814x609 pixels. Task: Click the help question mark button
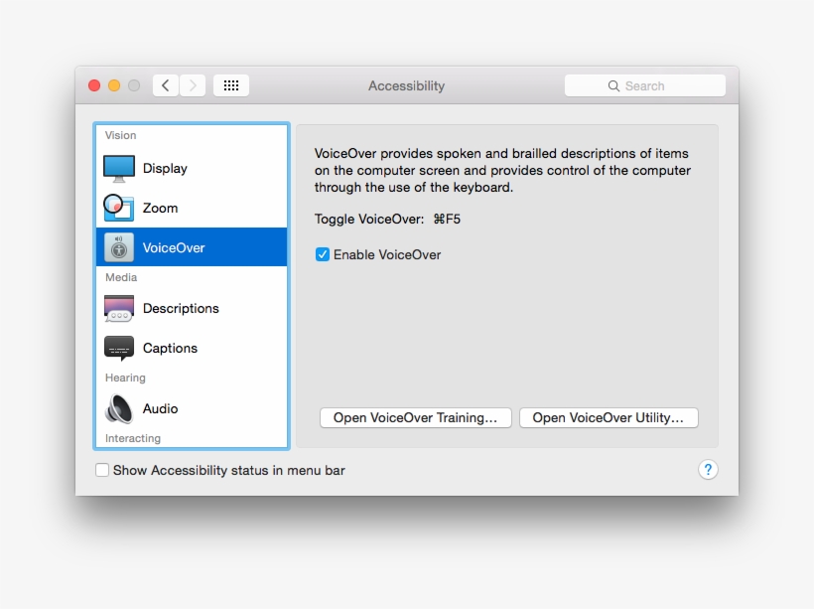[708, 468]
